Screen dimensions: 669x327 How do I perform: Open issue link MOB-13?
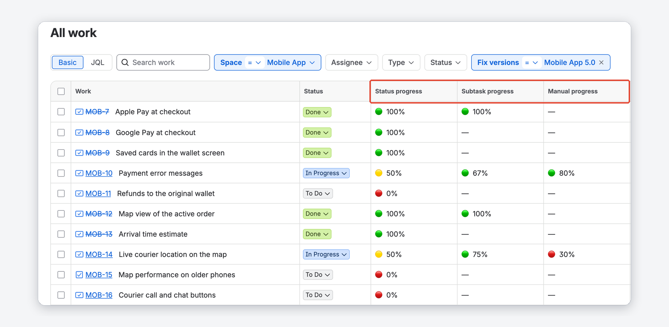tap(99, 234)
